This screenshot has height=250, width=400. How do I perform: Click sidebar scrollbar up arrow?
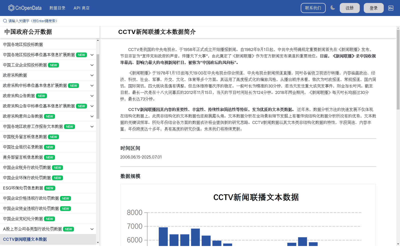pyautogui.click(x=98, y=40)
